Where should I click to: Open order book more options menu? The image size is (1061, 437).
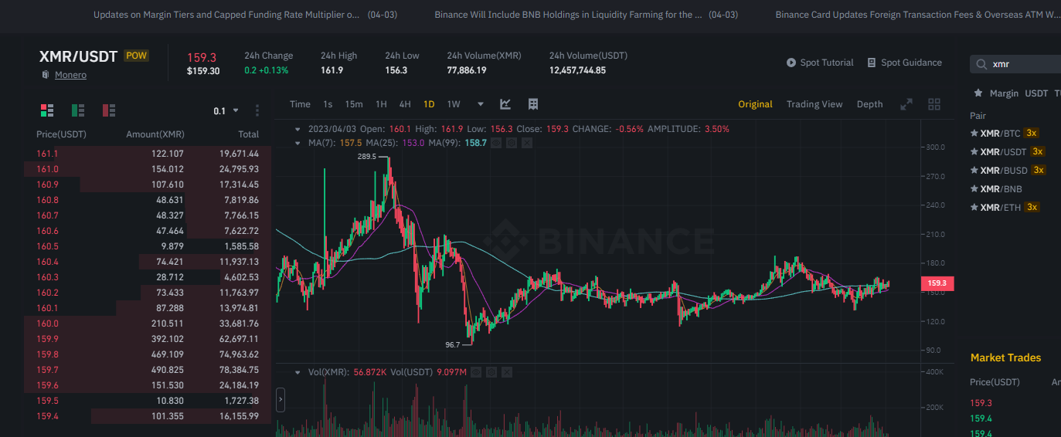pyautogui.click(x=257, y=110)
